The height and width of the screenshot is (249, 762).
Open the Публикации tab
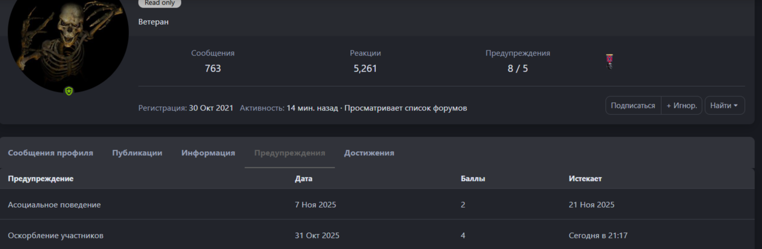pos(137,153)
